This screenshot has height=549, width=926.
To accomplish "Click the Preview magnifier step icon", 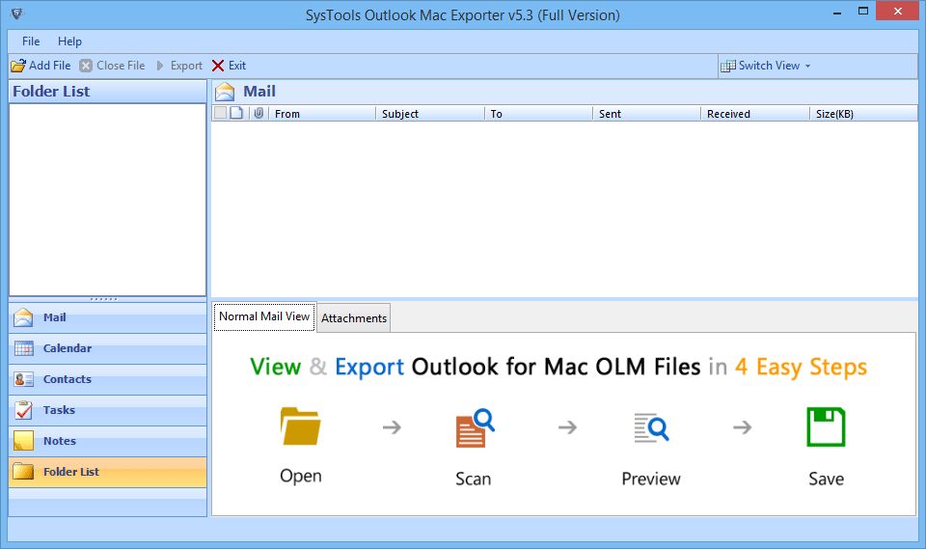I will pyautogui.click(x=651, y=427).
